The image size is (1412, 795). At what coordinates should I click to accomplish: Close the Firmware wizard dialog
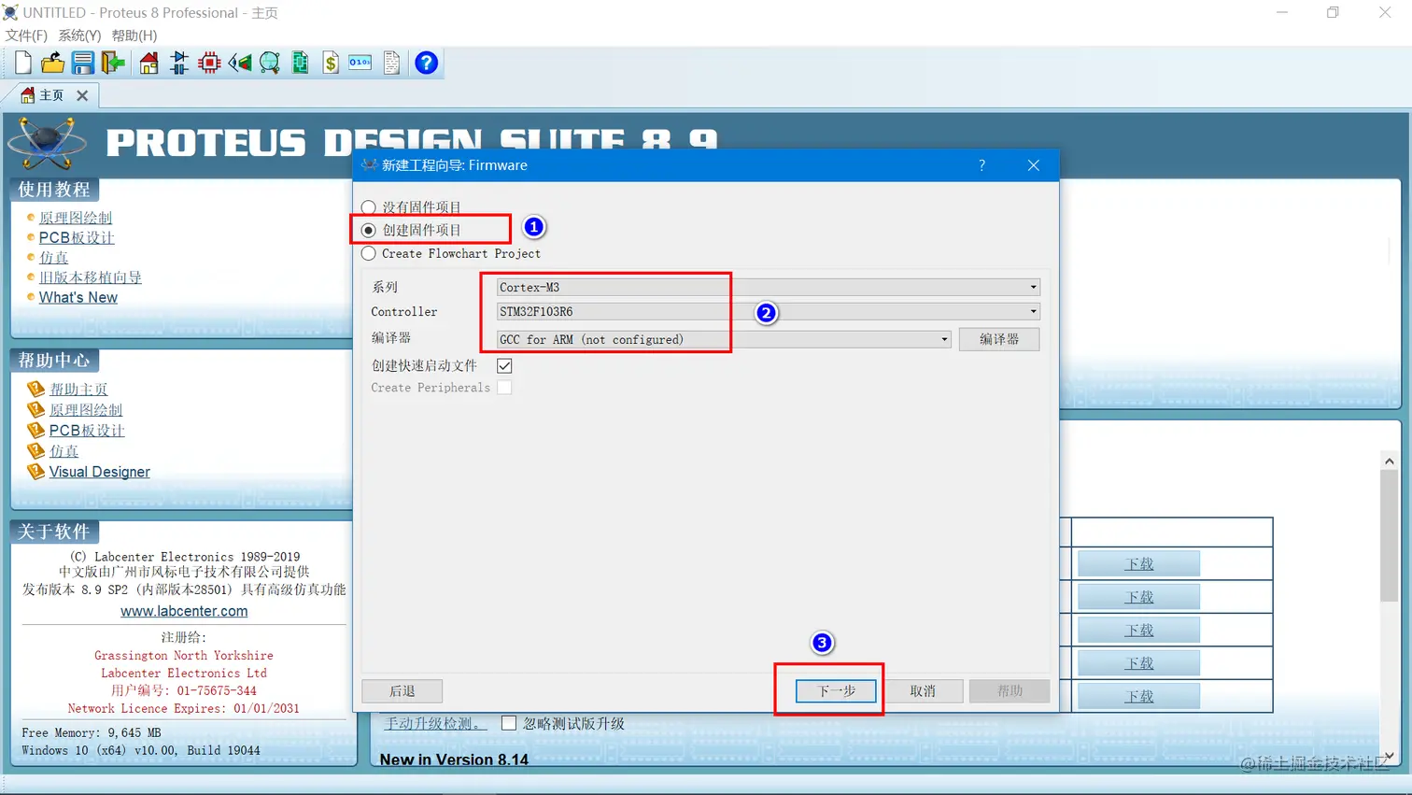point(1033,165)
